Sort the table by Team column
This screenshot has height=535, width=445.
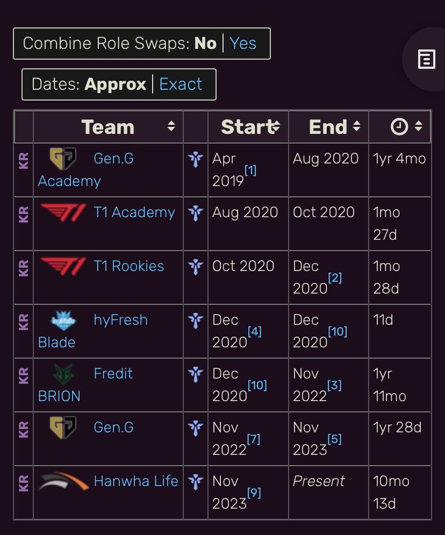(109, 126)
